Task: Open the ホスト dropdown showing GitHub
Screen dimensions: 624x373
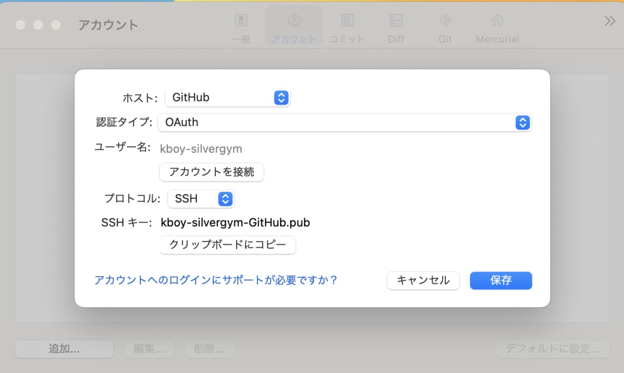Action: click(x=227, y=97)
